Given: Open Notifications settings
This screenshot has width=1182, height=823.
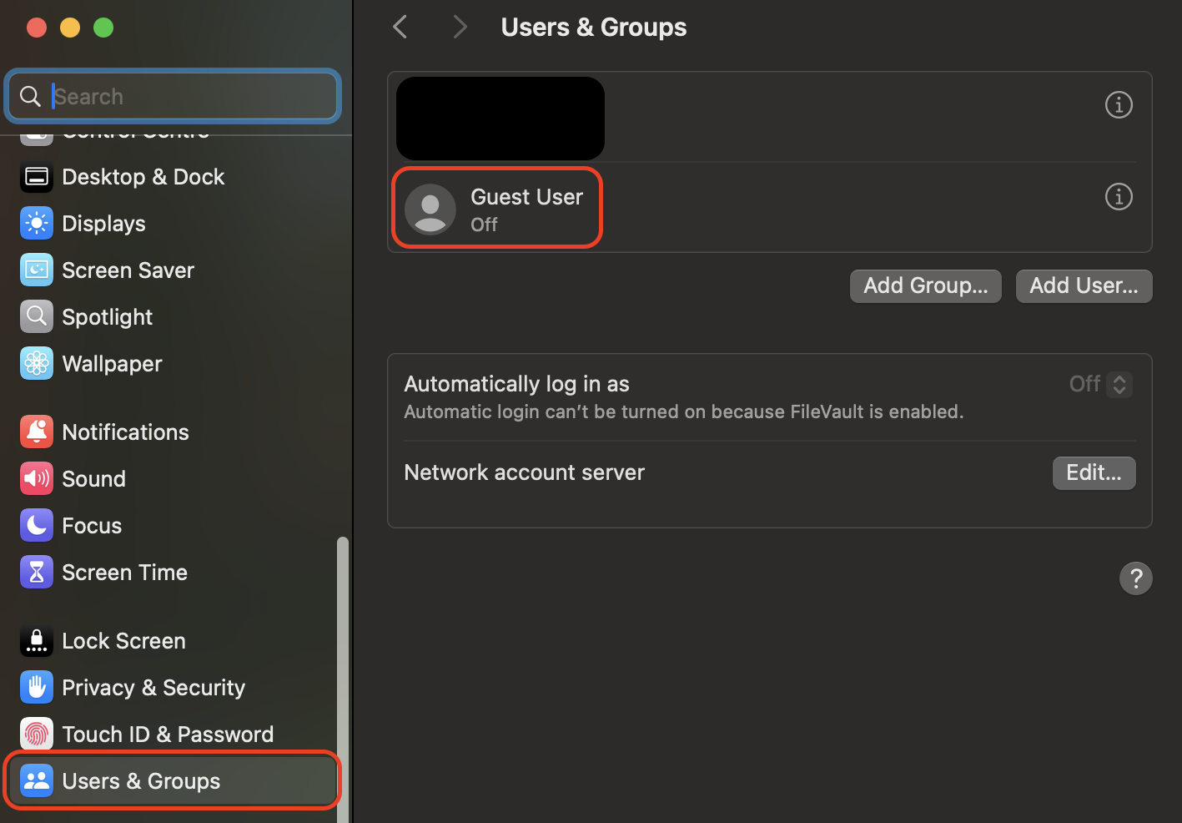Looking at the screenshot, I should coord(126,432).
